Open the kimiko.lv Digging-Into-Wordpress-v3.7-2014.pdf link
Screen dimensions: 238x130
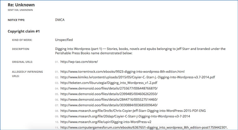pos(138,77)
